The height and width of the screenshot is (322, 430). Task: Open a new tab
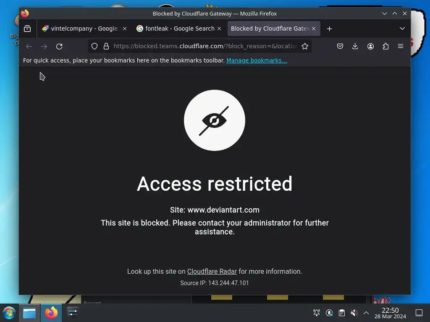pyautogui.click(x=329, y=29)
